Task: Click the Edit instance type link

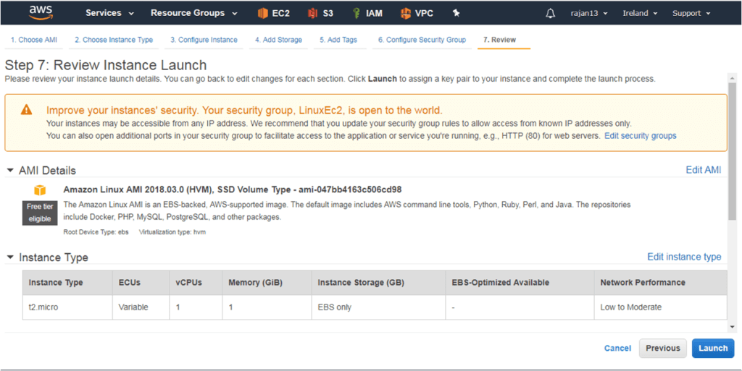Action: coord(684,257)
